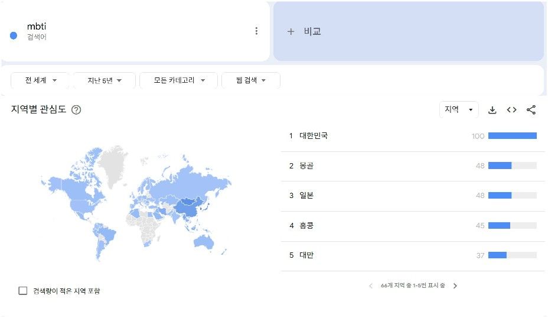Go to next page of regions
The image size is (548, 318).
[x=455, y=286]
